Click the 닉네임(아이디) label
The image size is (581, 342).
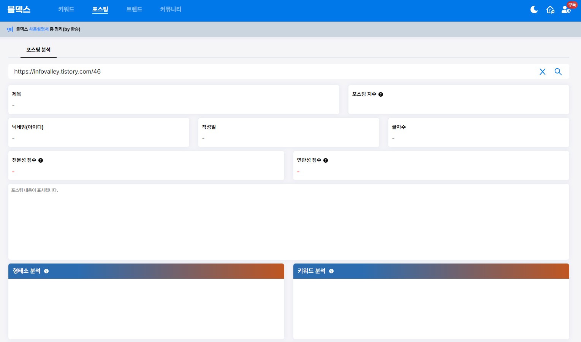click(28, 127)
